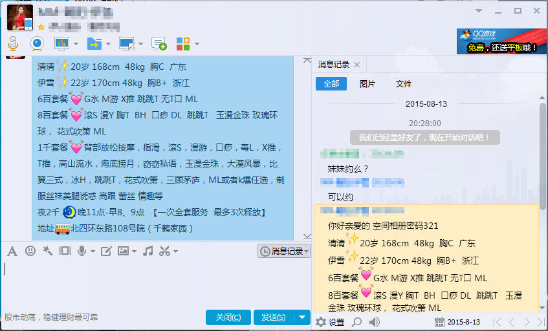
Task: Start a video call with webcam icon
Action: 37,44
